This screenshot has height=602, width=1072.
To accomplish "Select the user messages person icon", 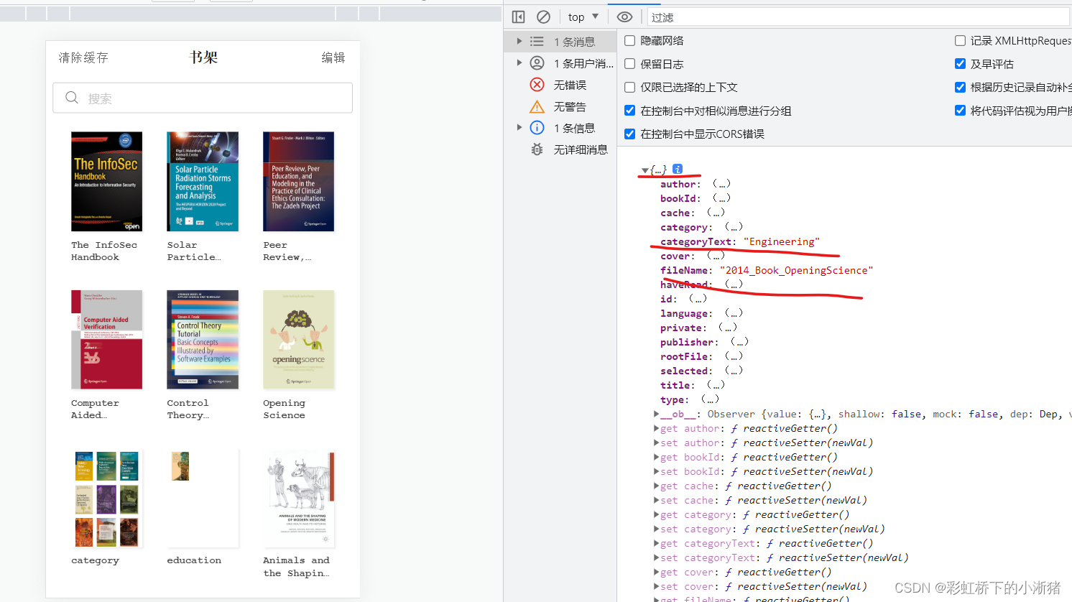I will 537,63.
